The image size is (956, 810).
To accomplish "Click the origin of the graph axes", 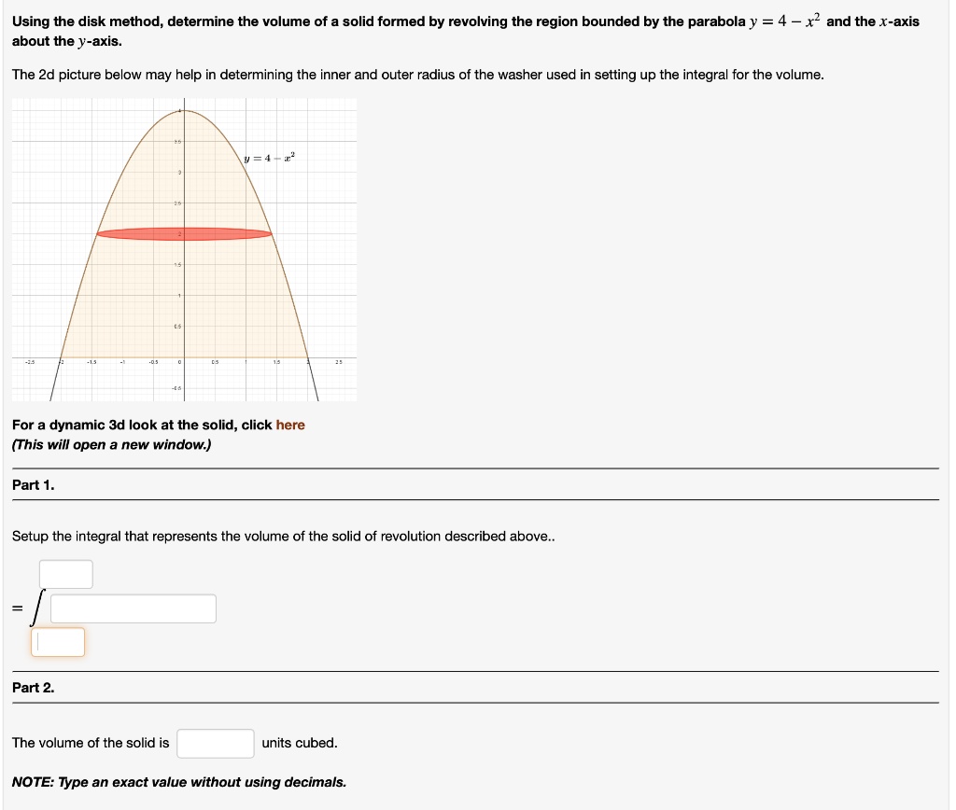I will 185,356.
